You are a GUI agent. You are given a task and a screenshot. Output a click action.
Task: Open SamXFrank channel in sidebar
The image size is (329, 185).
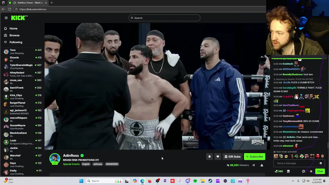23,89
